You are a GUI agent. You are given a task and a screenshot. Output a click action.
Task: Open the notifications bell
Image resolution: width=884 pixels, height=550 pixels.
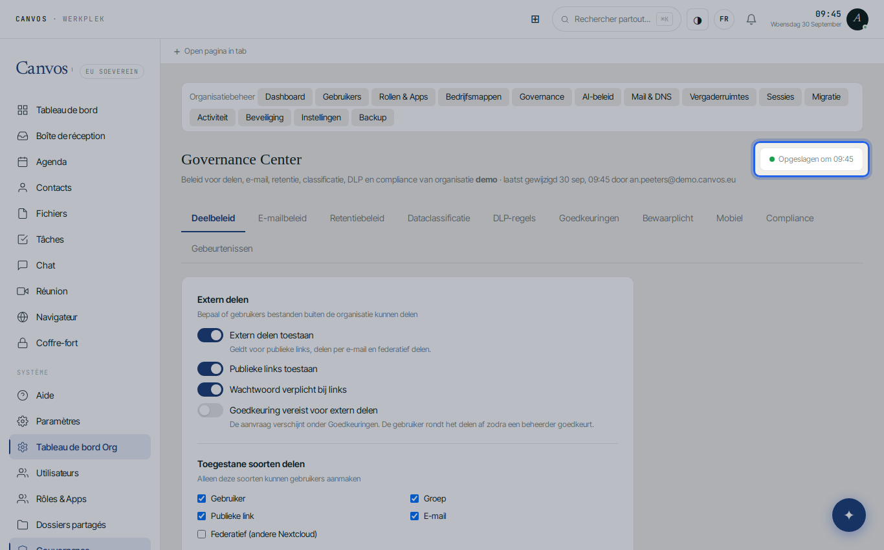click(x=751, y=19)
